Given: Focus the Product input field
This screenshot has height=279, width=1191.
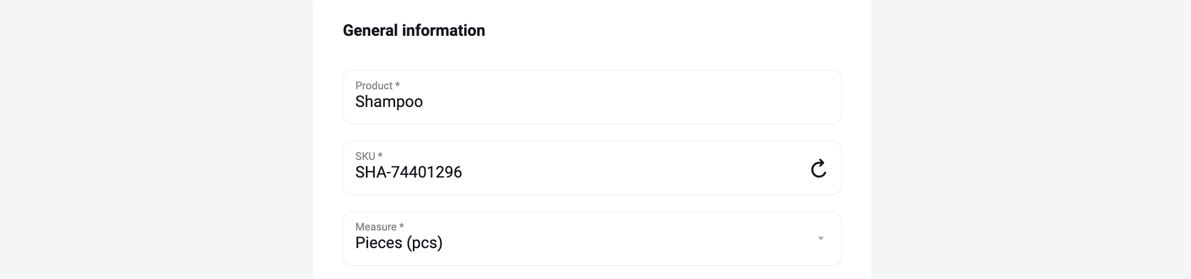Looking at the screenshot, I should pyautogui.click(x=592, y=97).
